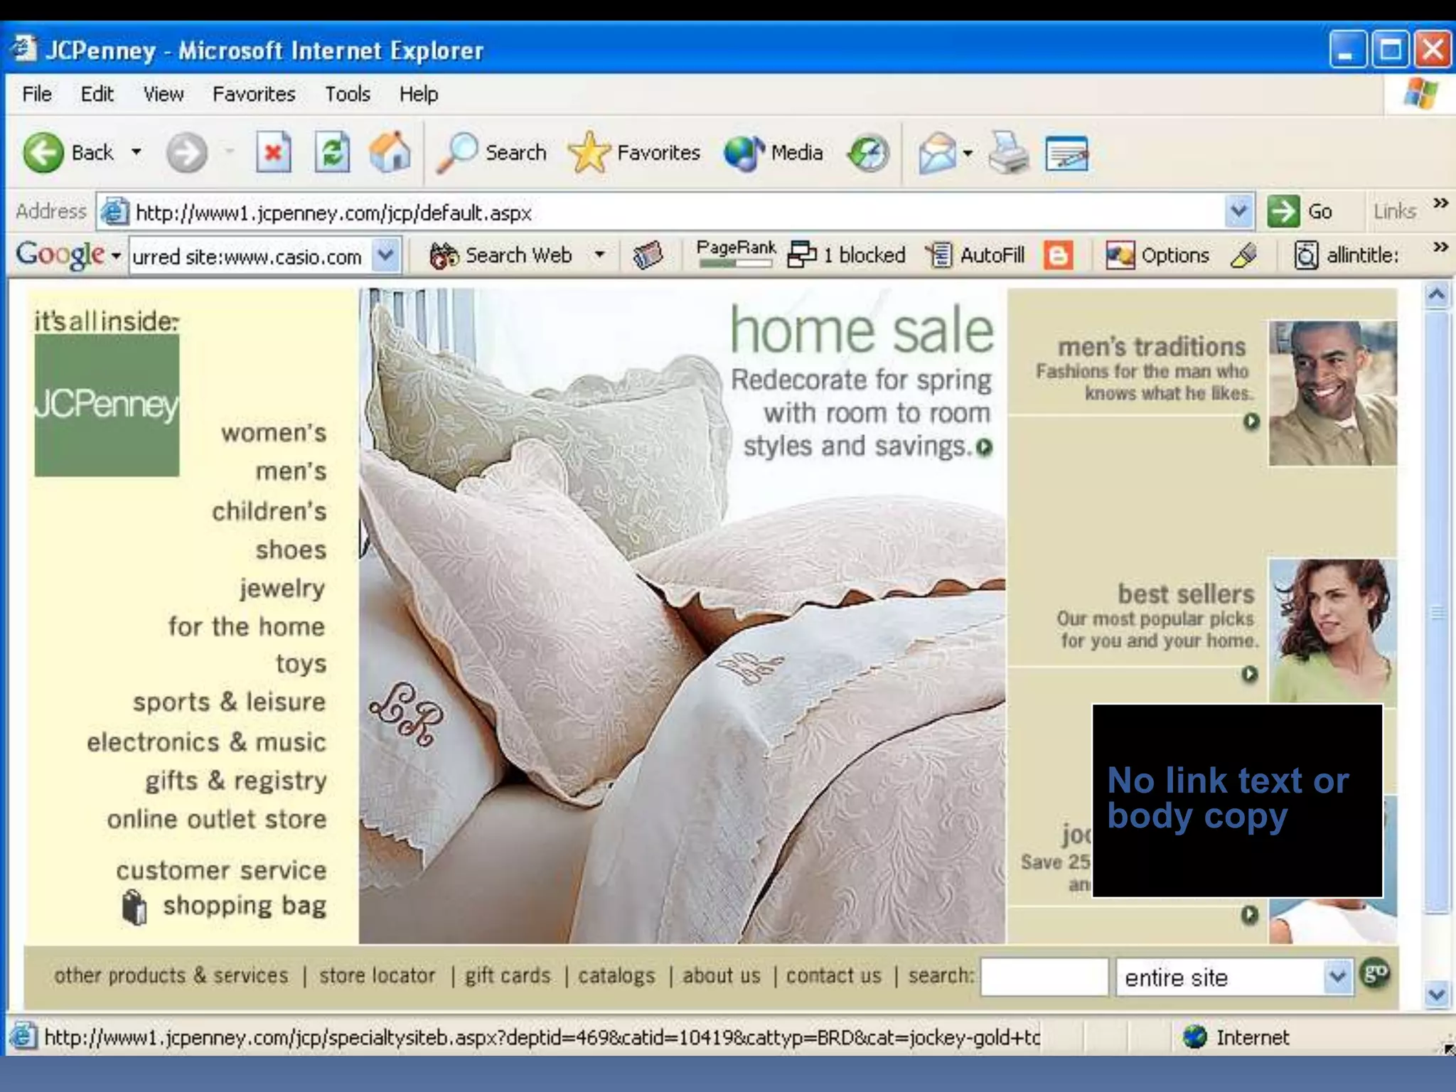This screenshot has height=1092, width=1456.
Task: Expand Google search box history dropdown
Action: click(385, 255)
